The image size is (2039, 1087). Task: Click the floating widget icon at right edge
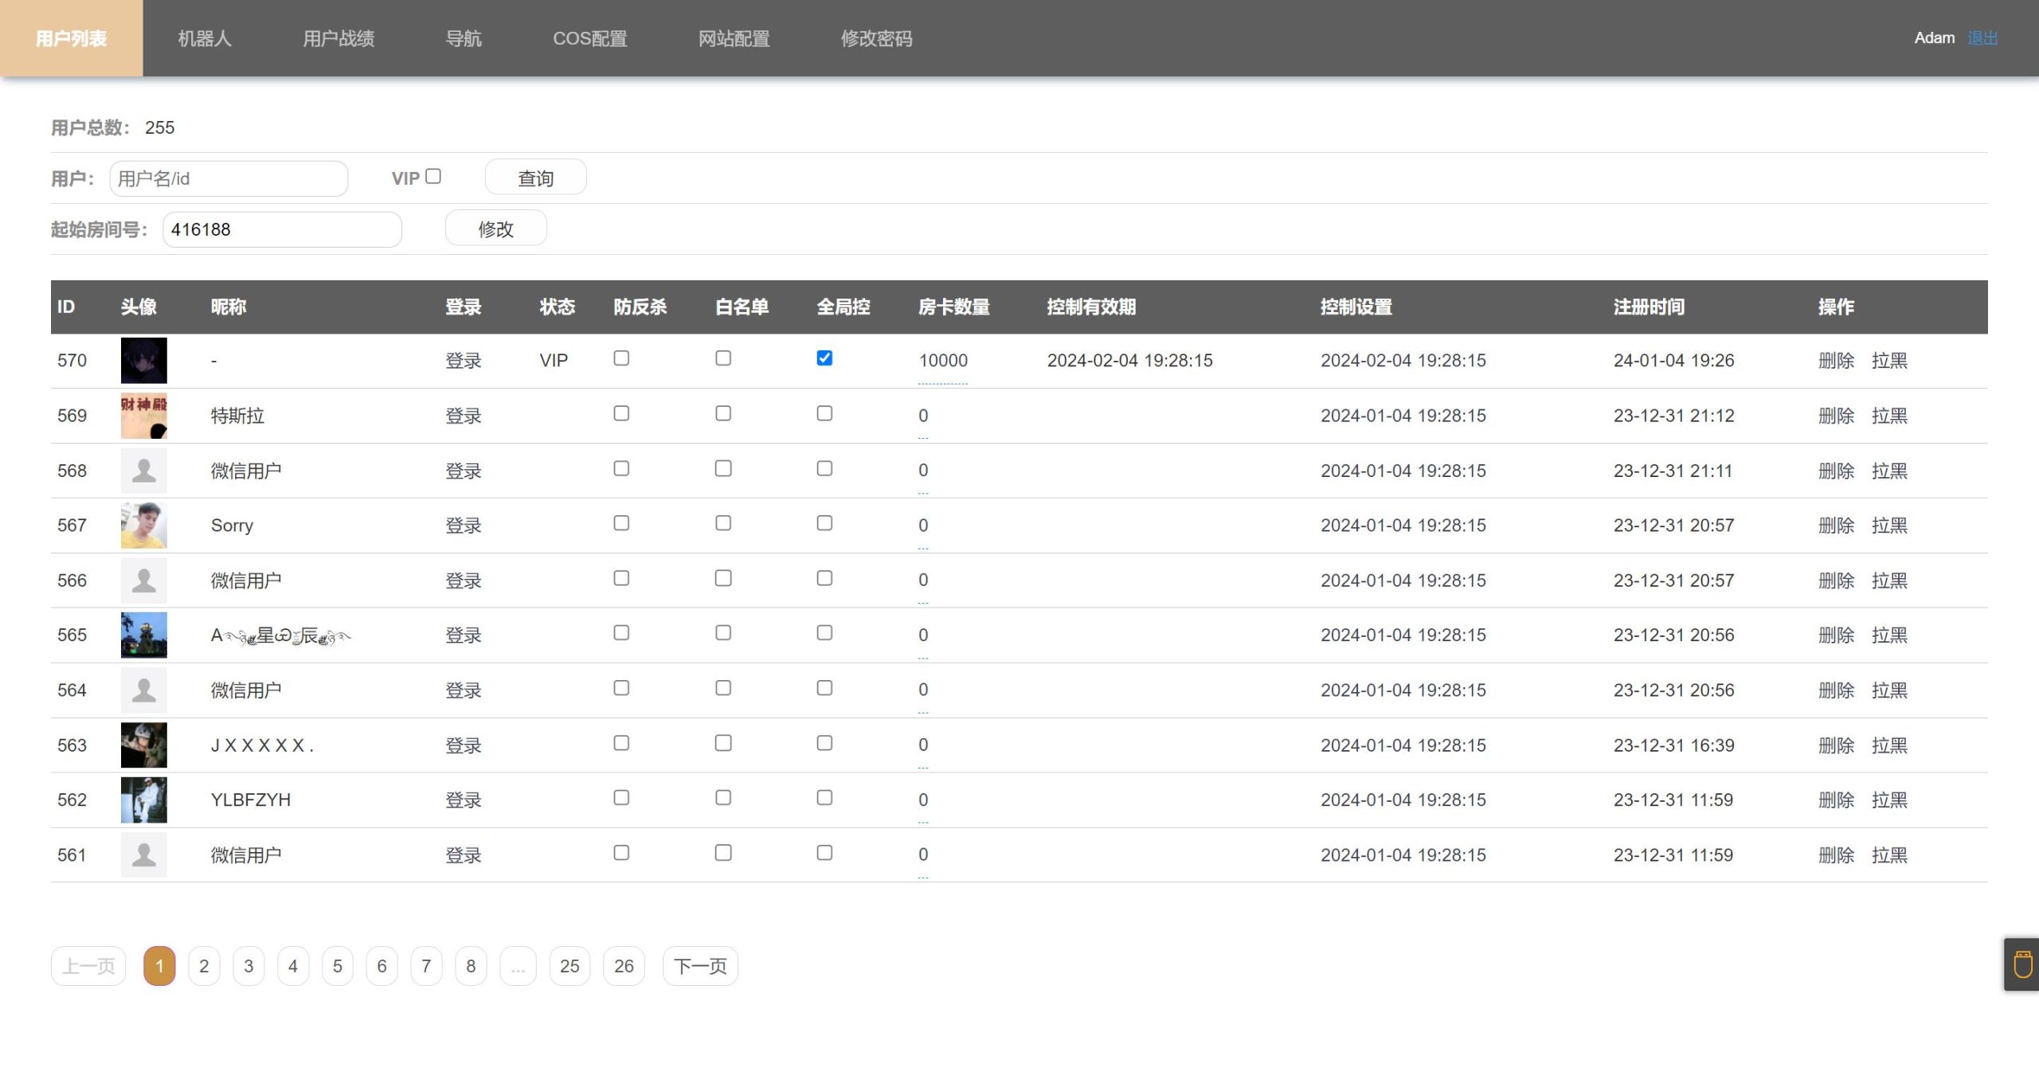[x=2022, y=964]
